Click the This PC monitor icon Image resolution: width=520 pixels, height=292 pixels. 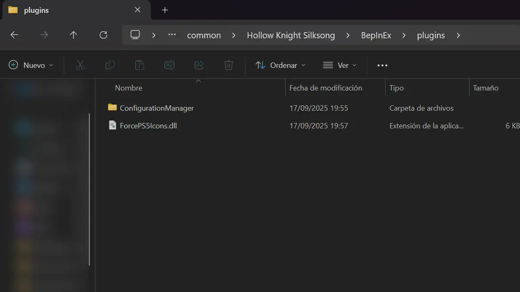tap(135, 35)
